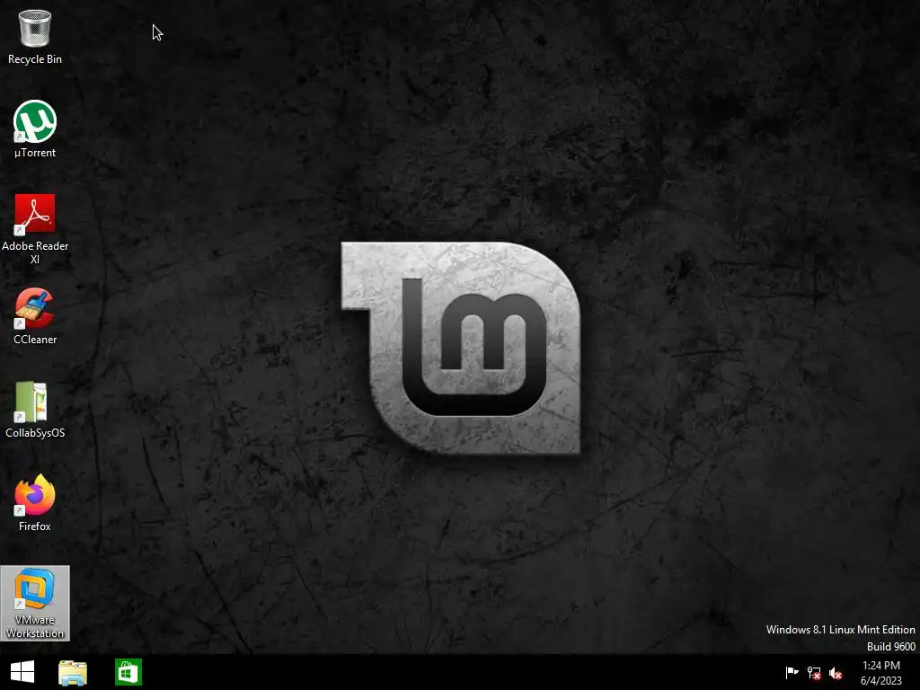Select the µTorrent desktop shortcut
The height and width of the screenshot is (690, 920).
click(35, 129)
